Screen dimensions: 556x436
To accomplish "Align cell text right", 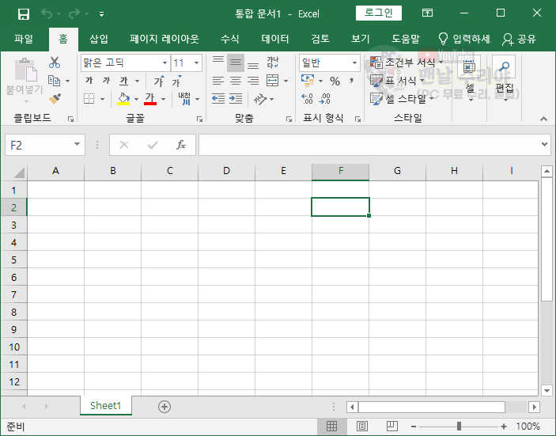I will [253, 81].
